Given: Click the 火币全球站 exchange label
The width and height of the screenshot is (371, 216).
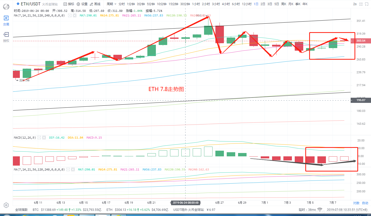Looking at the screenshot, I should coord(50,4).
